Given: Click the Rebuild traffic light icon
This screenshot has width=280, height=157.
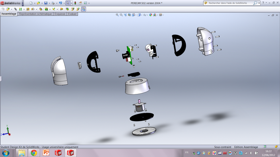Looking at the screenshot, I should point(75,3).
